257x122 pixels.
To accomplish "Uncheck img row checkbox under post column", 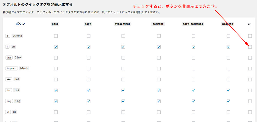I will pos(56,101).
